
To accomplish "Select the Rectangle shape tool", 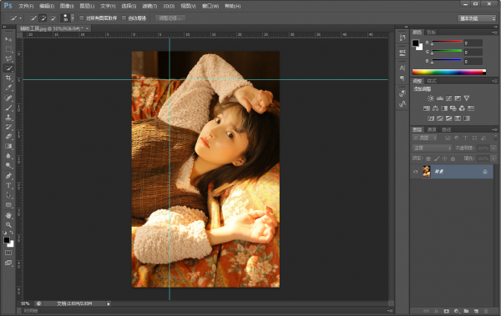I will pos(8,205).
